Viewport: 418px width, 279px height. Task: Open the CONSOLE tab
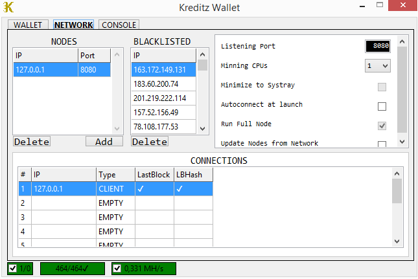pyautogui.click(x=119, y=25)
